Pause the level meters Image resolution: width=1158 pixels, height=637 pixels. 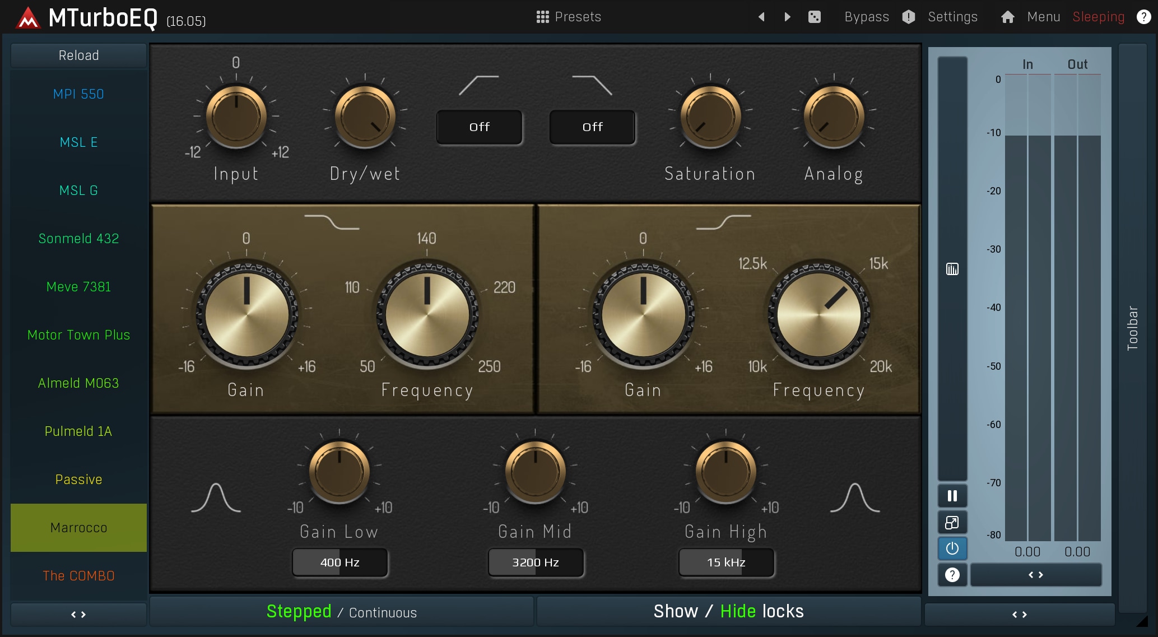(x=952, y=496)
